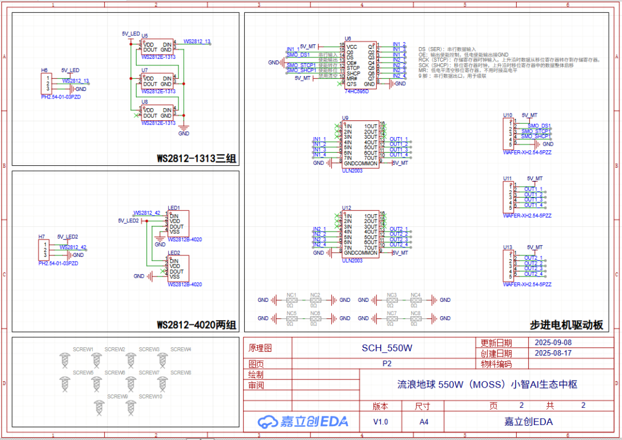Click the NC1 zero-ohm resistor
Image resolution: width=622 pixels, height=440 pixels.
click(291, 300)
